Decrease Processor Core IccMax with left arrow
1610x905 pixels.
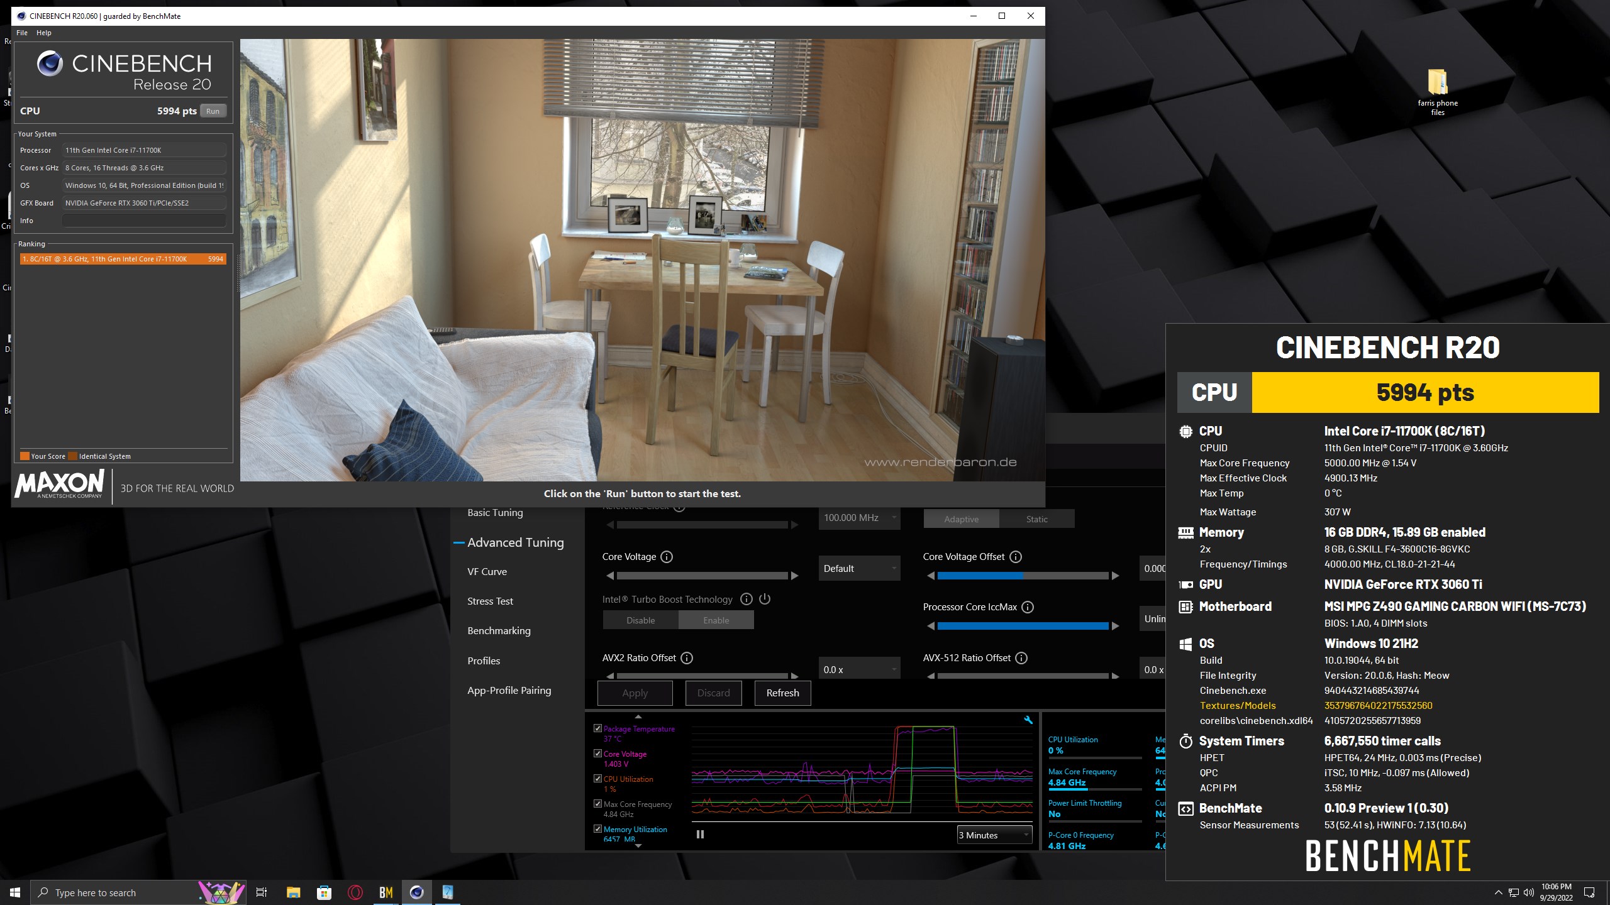click(931, 626)
